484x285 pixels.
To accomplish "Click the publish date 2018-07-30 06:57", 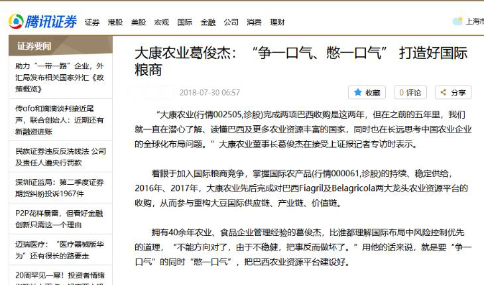I will [x=210, y=93].
